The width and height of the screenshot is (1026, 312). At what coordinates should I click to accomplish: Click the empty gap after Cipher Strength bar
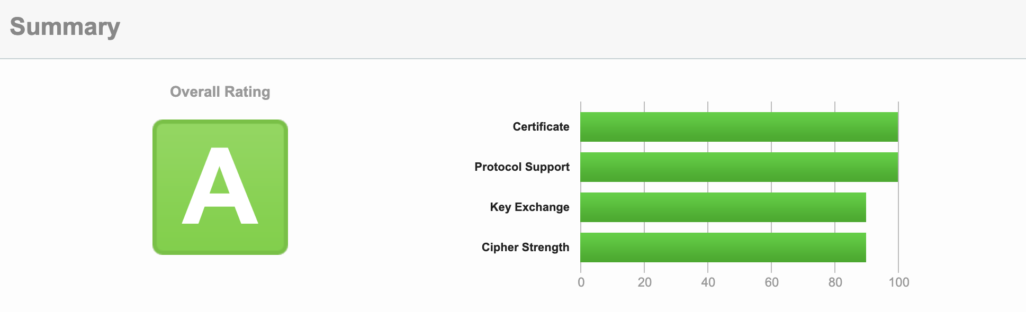point(882,247)
